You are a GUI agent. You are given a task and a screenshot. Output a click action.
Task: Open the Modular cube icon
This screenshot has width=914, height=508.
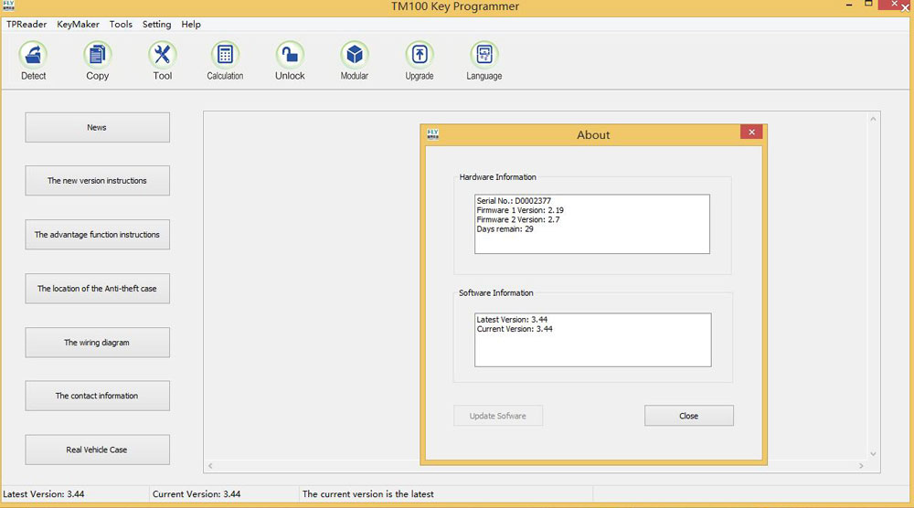[355, 55]
